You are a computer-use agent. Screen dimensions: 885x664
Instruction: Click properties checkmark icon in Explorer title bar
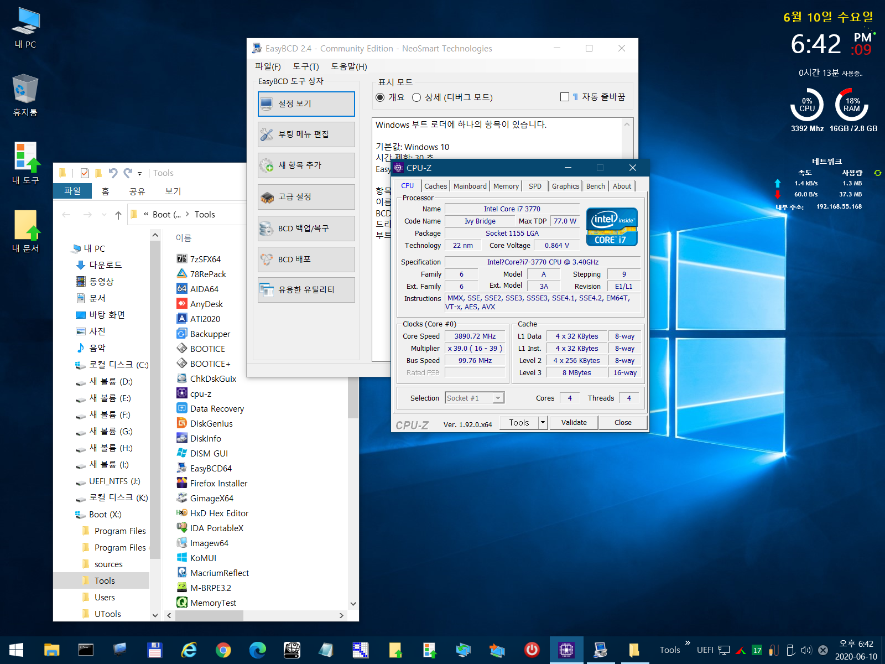pyautogui.click(x=85, y=173)
